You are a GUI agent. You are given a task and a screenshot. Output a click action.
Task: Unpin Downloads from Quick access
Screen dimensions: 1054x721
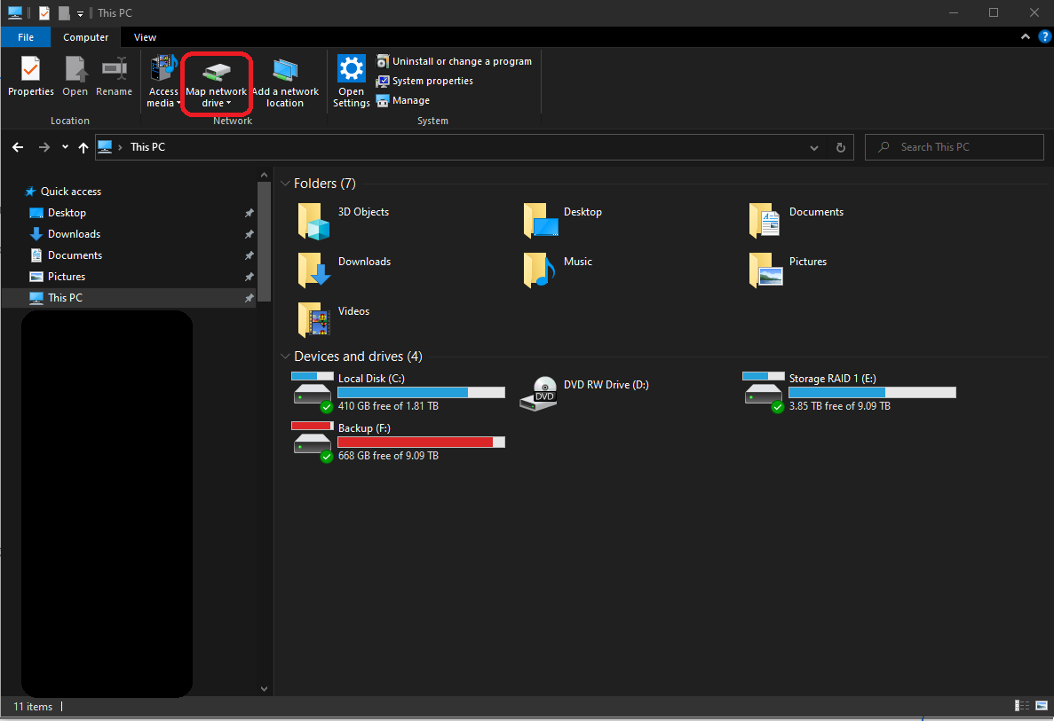click(250, 234)
